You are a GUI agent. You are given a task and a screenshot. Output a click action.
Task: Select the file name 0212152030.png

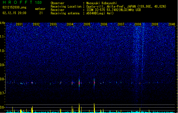point(14,7)
